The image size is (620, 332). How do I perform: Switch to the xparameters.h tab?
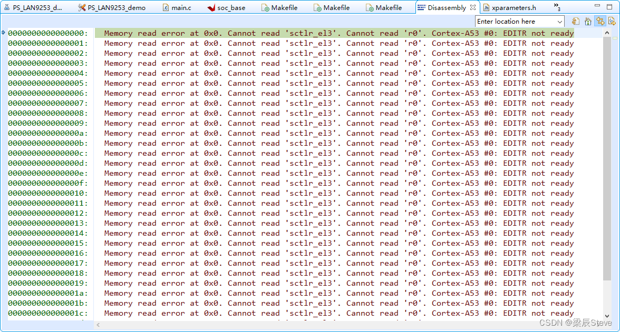515,7
